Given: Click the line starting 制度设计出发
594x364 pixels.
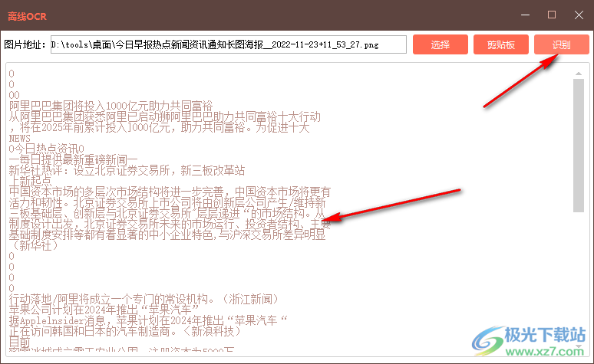Looking at the screenshot, I should [170, 224].
